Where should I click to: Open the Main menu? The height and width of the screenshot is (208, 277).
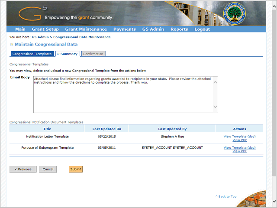[20, 29]
